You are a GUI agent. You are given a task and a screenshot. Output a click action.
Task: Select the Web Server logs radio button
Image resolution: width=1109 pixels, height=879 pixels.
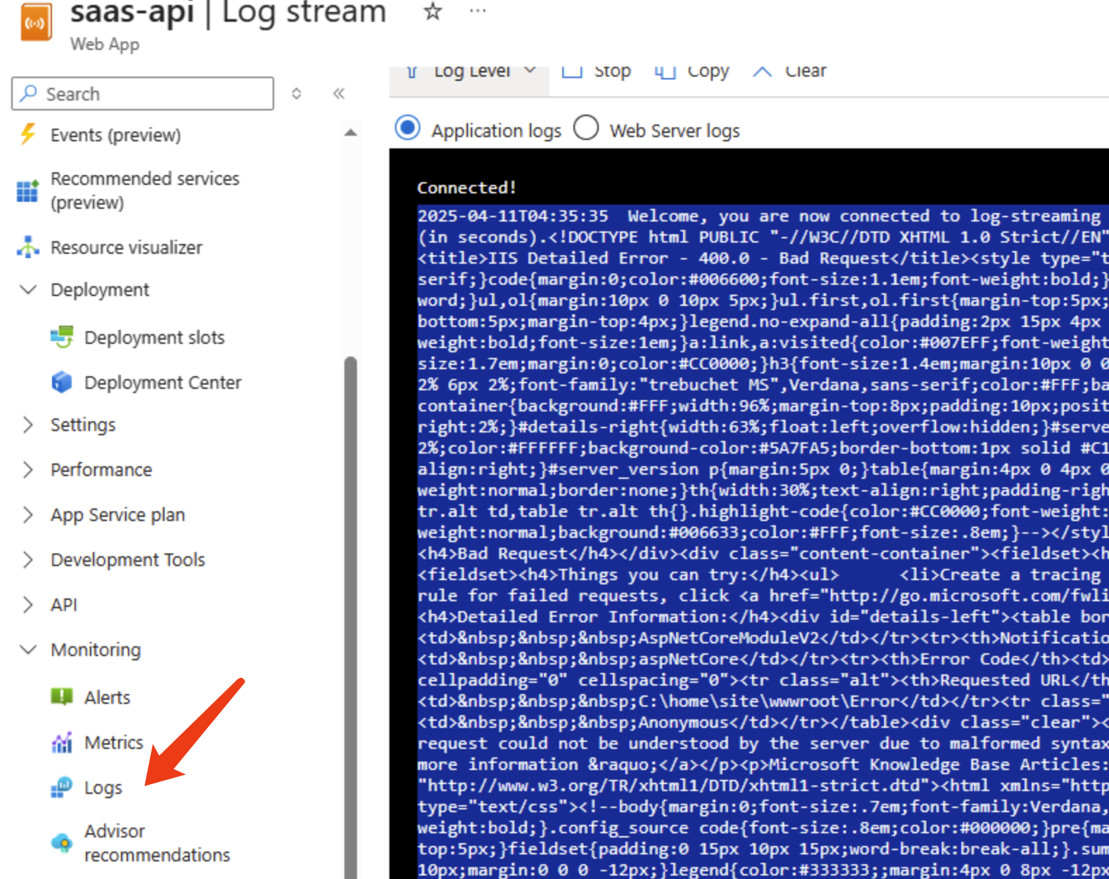tap(586, 129)
